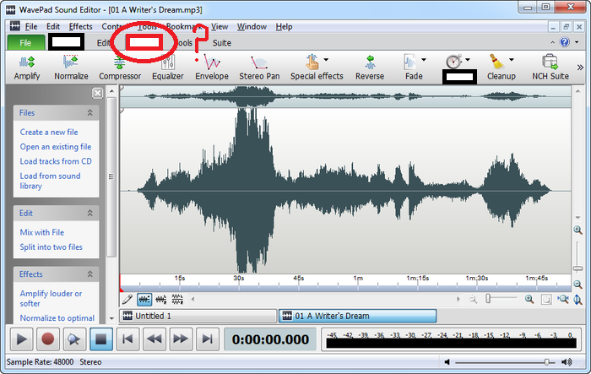
Task: Click the Scrub play button
Action: click(74, 339)
